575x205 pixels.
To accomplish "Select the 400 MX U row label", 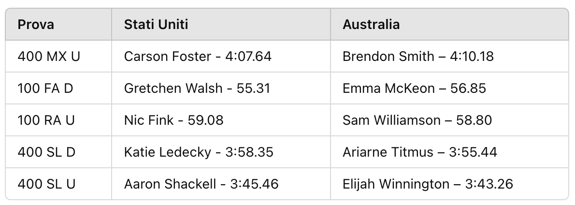I will [x=49, y=57].
